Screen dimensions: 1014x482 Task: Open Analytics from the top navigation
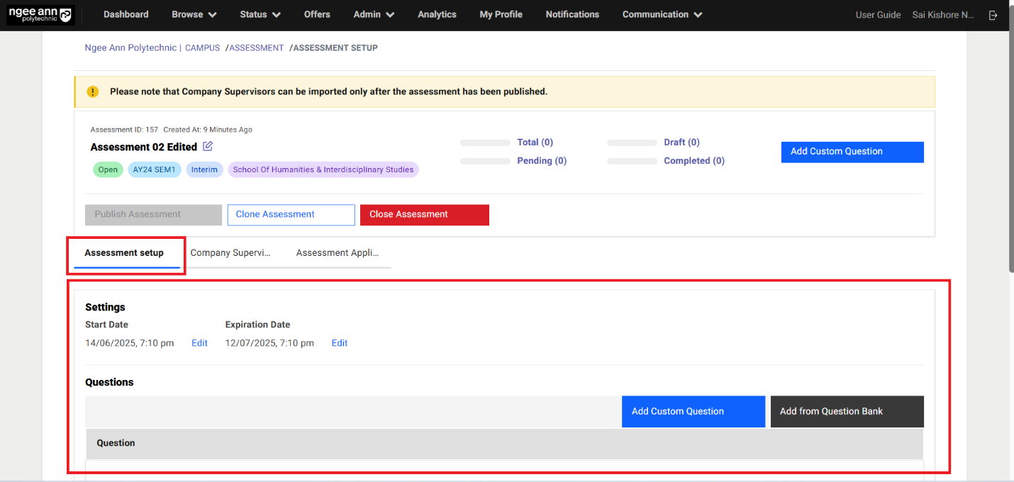[x=437, y=15]
